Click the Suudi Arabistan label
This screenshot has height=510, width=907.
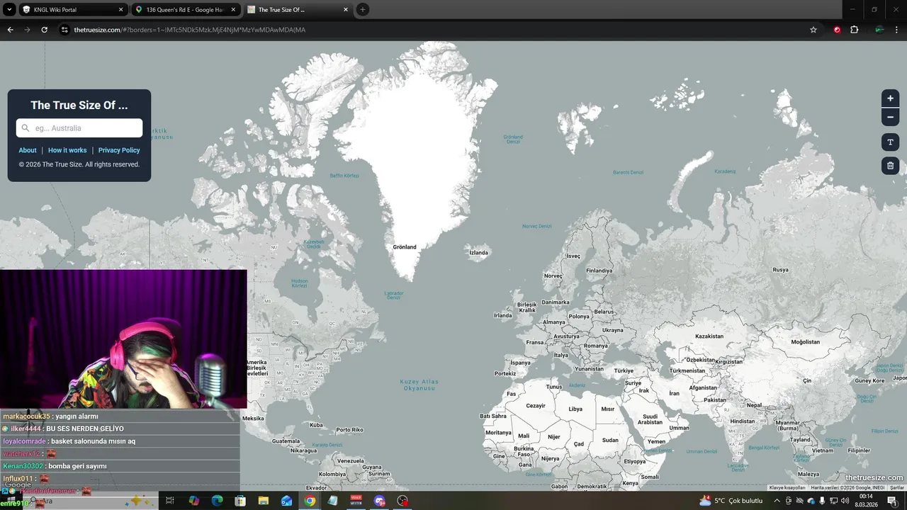tap(650, 419)
